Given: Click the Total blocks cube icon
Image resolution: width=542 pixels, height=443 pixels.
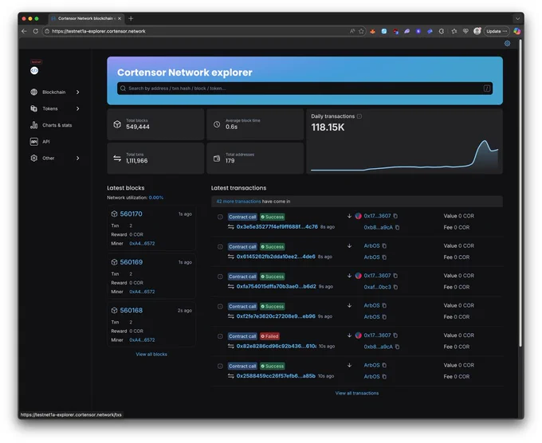Looking at the screenshot, I should point(117,124).
